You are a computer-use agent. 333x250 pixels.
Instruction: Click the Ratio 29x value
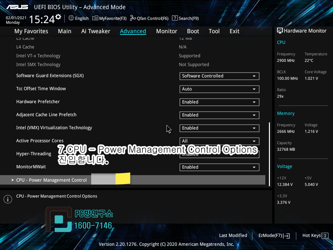coord(280,96)
